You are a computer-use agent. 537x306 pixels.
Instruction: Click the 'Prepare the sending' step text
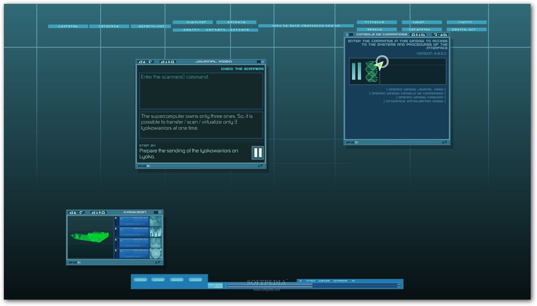tap(188, 154)
